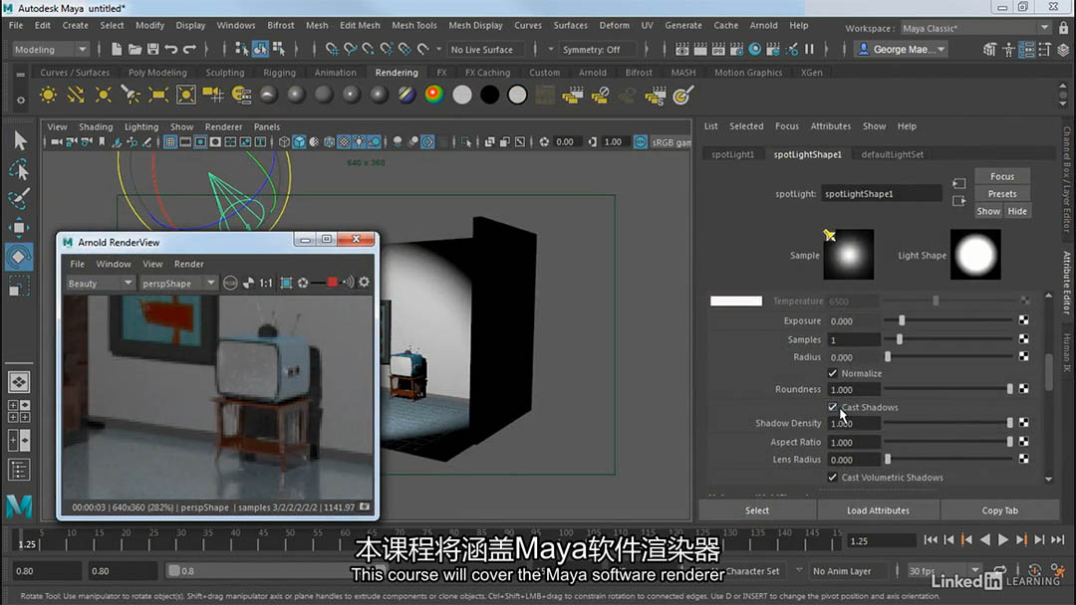Click the sRGB color management icon
1076x605 pixels.
pos(640,142)
